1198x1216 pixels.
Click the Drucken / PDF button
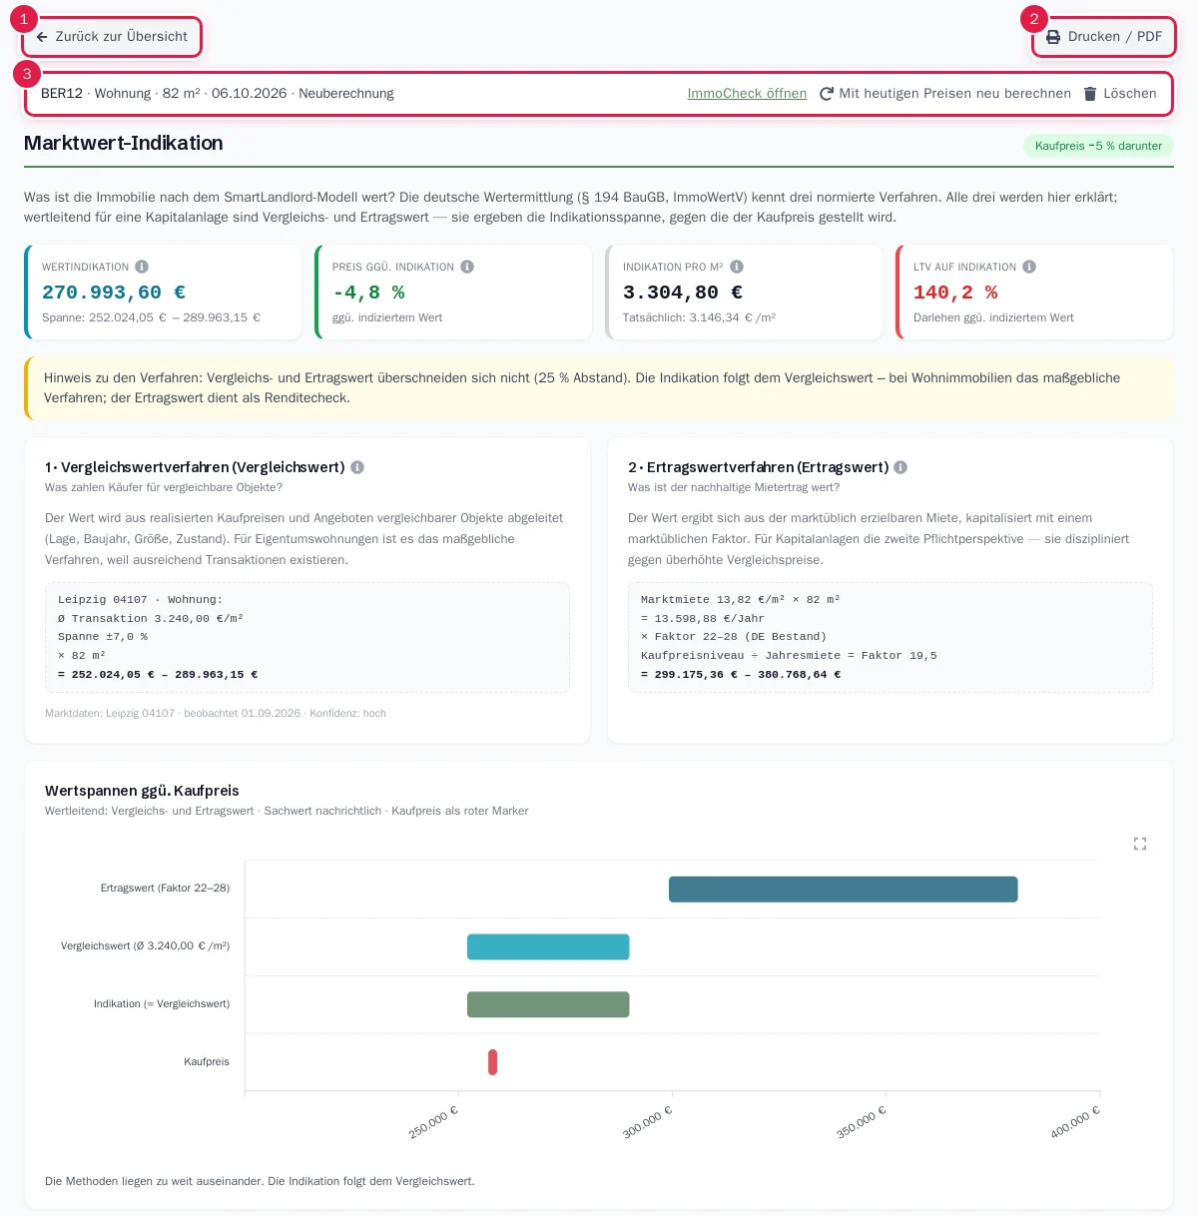1104,37
